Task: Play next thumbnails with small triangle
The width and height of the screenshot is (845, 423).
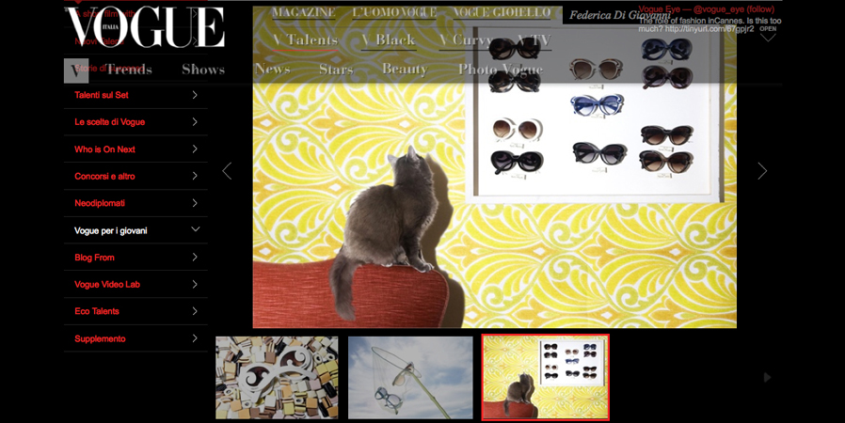Action: [768, 378]
